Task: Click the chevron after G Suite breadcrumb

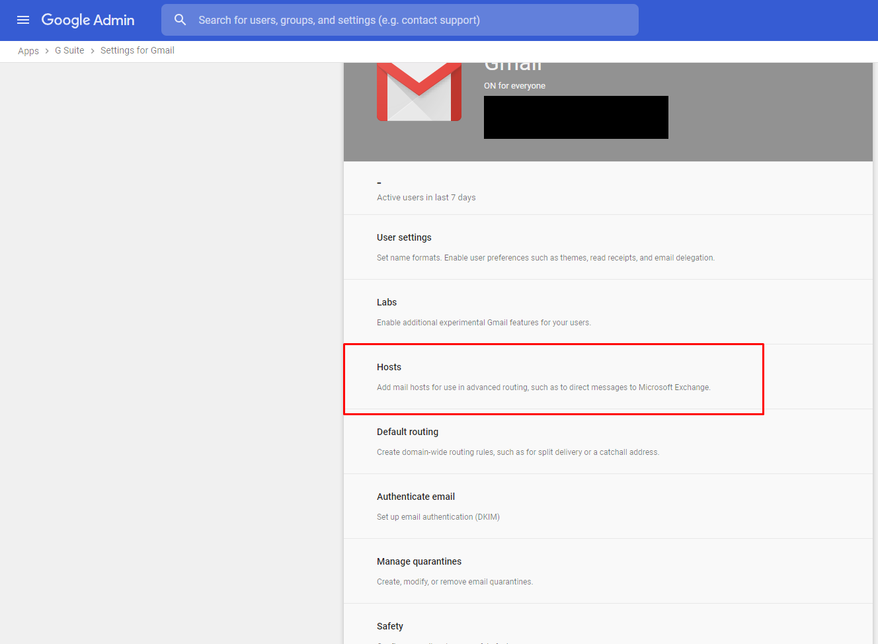Action: [93, 51]
